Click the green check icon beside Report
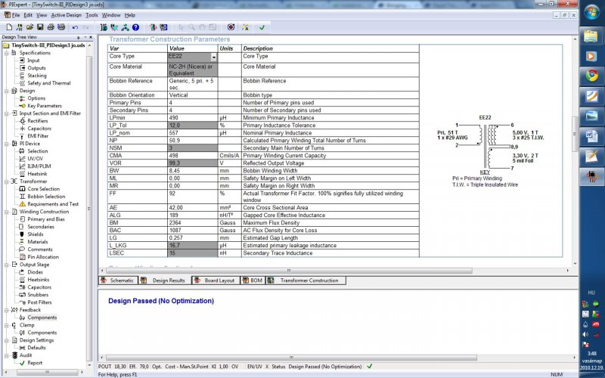 pyautogui.click(x=22, y=363)
